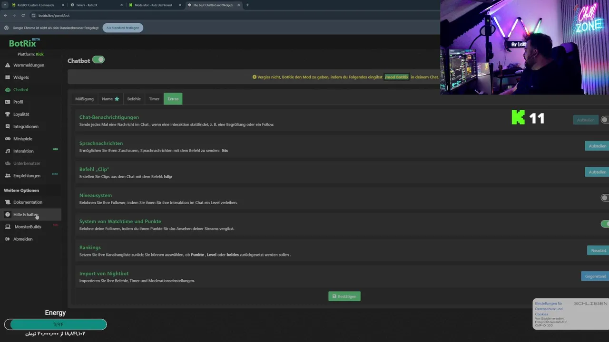Click Neustart in Rankings row
Viewport: 609px width, 342px height.
click(599, 250)
